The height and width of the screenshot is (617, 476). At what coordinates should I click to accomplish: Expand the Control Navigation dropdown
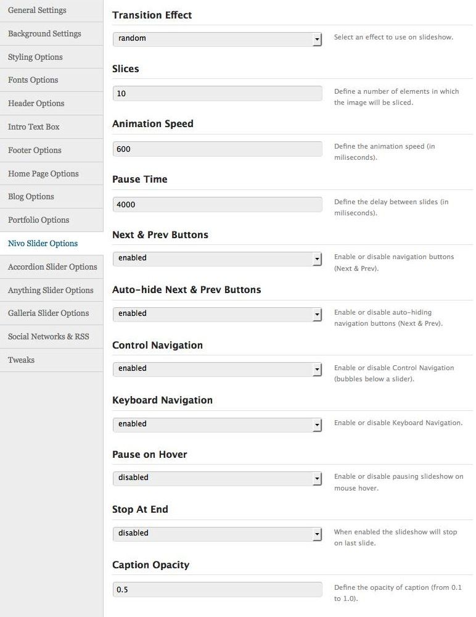217,369
